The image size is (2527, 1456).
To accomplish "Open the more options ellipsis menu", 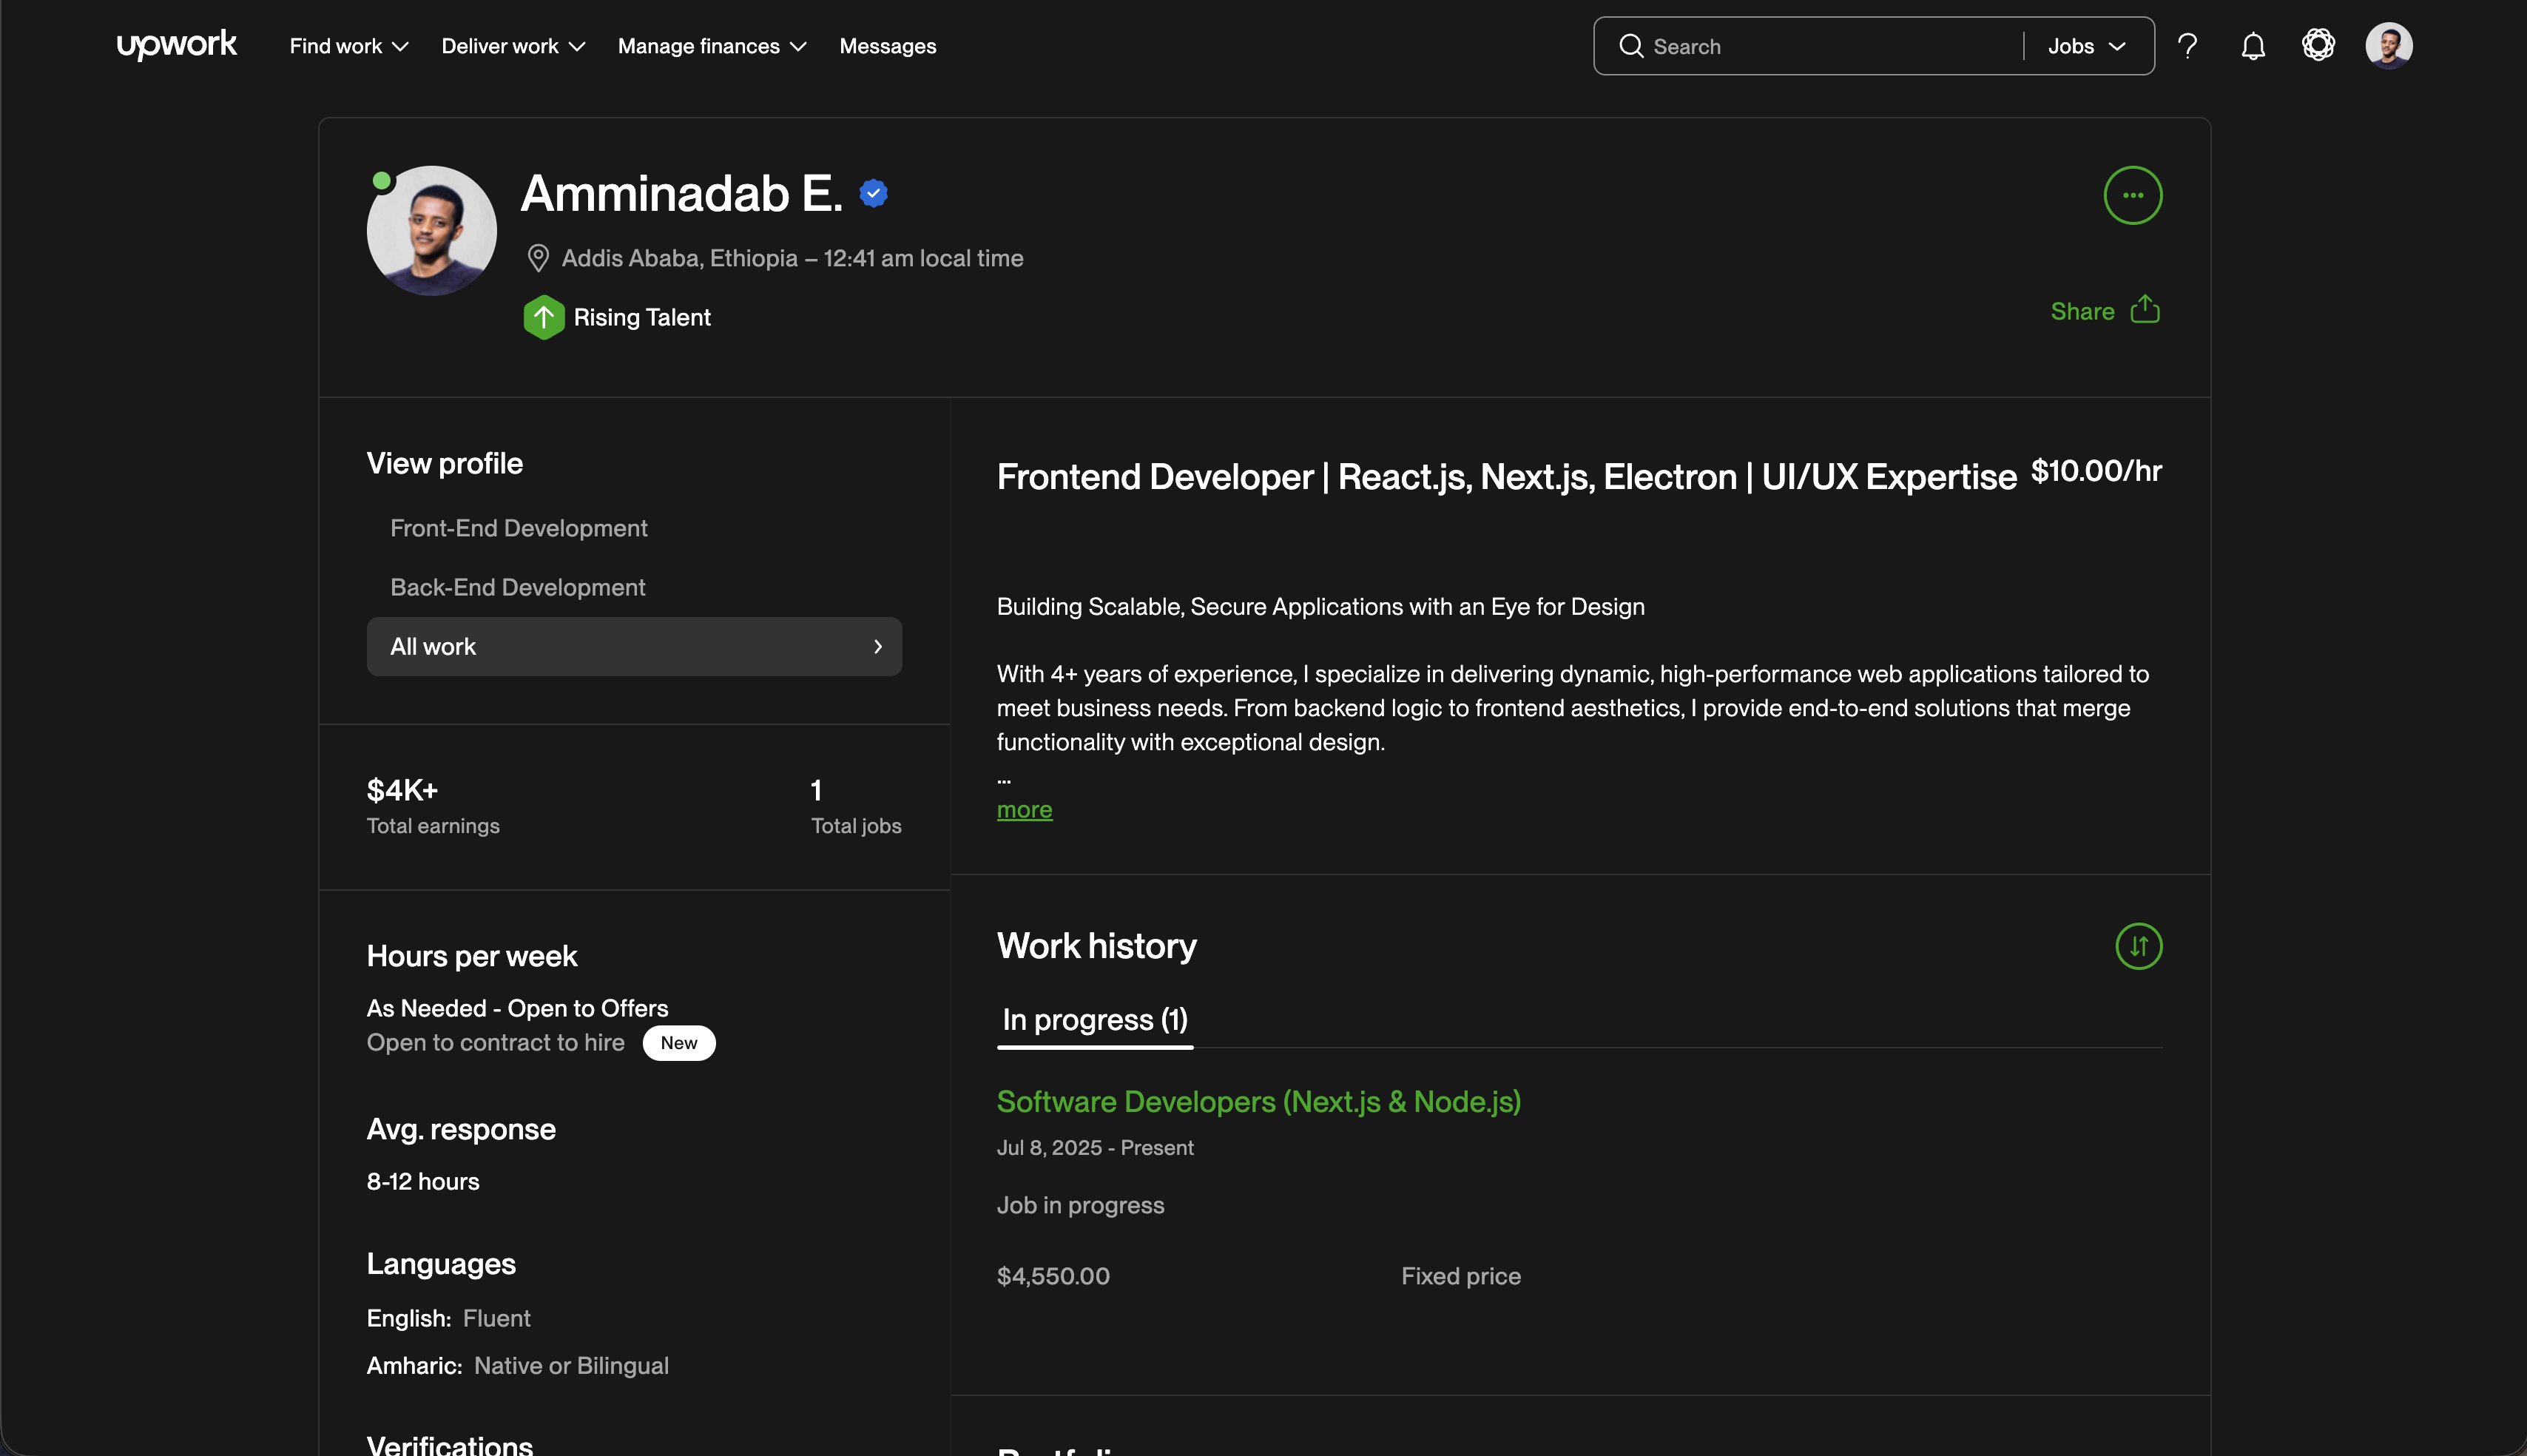I will pos(2132,195).
